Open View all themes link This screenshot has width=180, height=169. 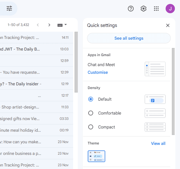158,143
